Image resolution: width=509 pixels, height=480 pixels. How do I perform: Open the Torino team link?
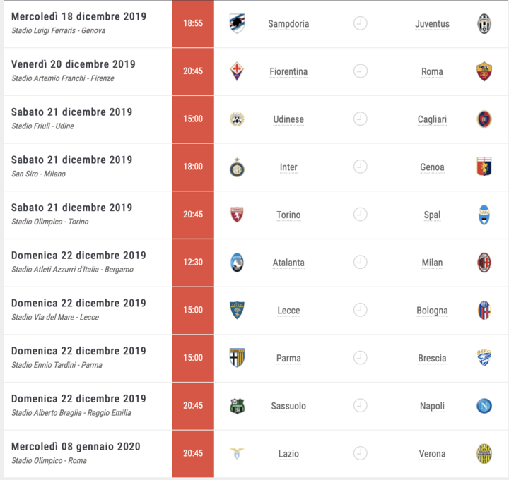[x=288, y=215]
